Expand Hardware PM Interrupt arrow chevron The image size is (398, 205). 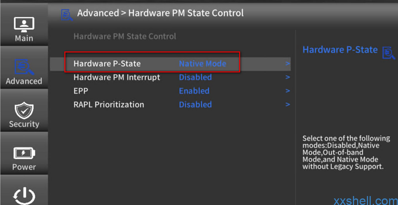pyautogui.click(x=287, y=77)
